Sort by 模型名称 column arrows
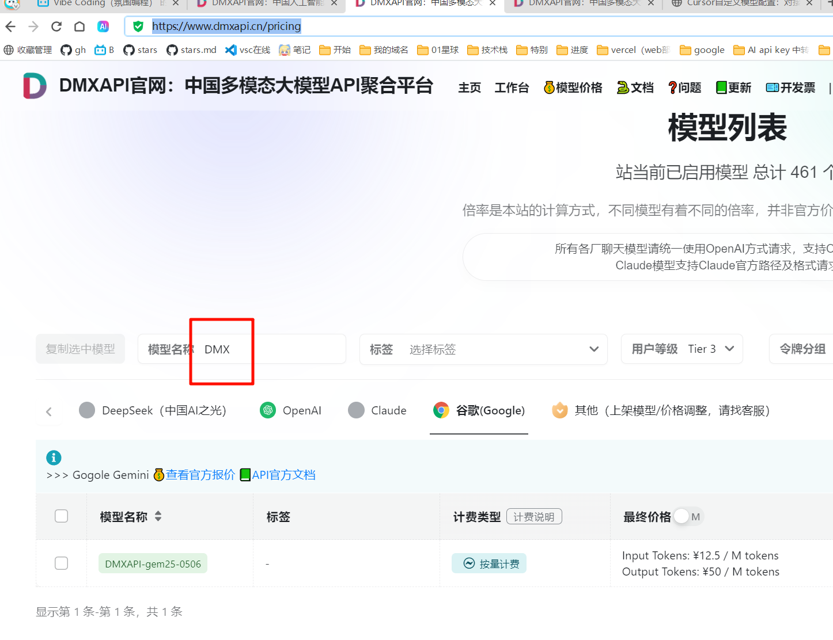Image resolution: width=833 pixels, height=640 pixels. point(158,516)
